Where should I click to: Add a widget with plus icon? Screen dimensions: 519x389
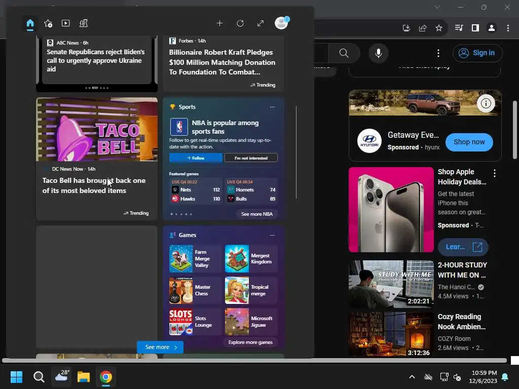pyautogui.click(x=219, y=23)
